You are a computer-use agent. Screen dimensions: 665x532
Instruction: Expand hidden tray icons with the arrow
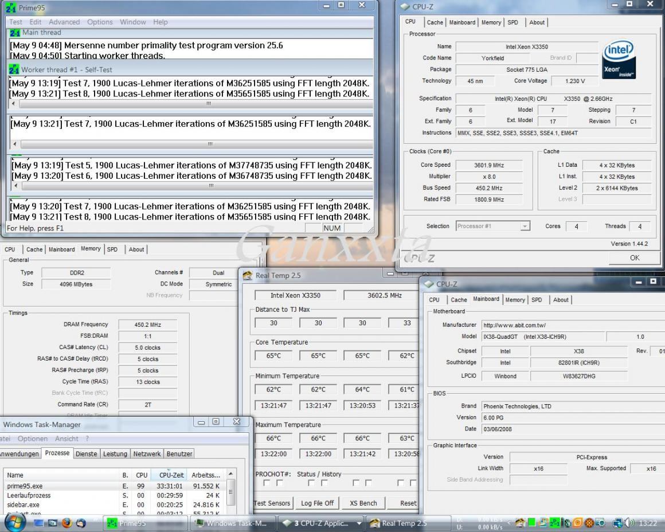tap(509, 523)
